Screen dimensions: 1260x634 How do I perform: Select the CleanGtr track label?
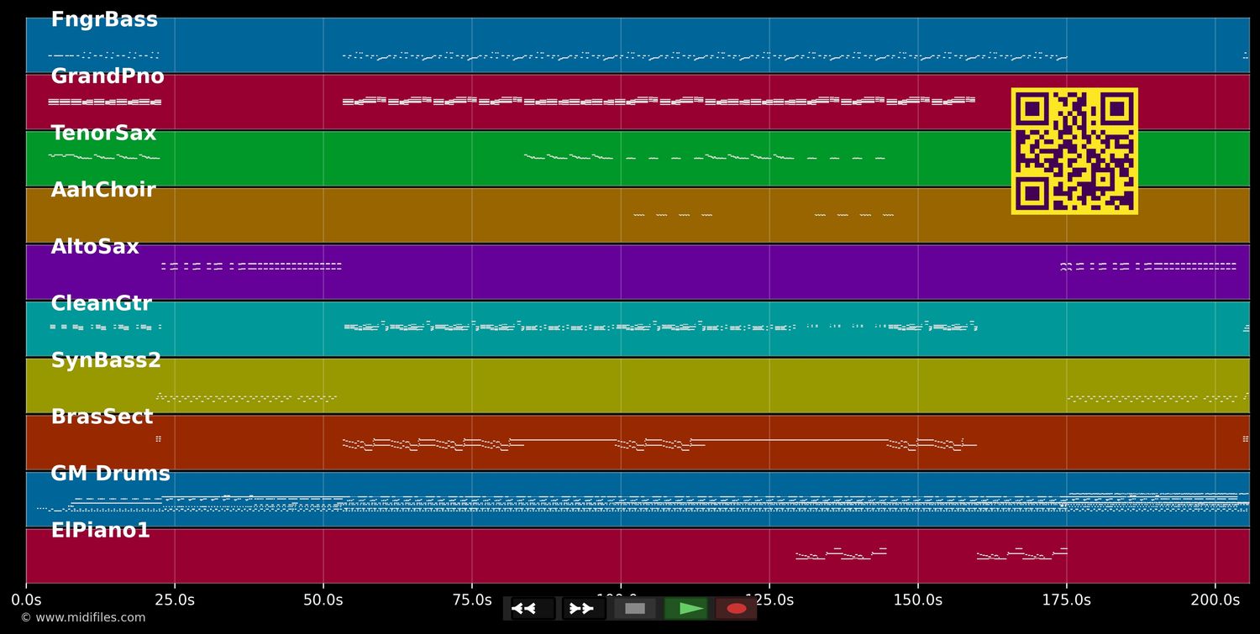click(x=101, y=304)
